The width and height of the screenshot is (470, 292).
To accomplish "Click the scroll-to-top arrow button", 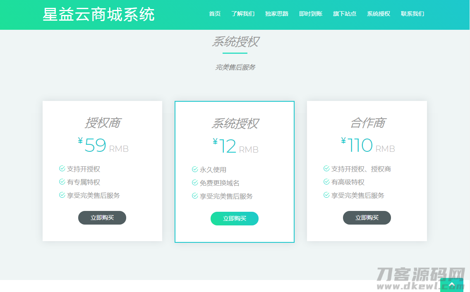I will [x=451, y=285].
